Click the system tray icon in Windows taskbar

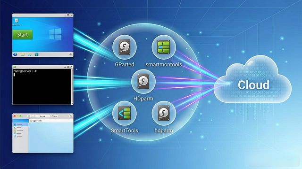coord(70,54)
